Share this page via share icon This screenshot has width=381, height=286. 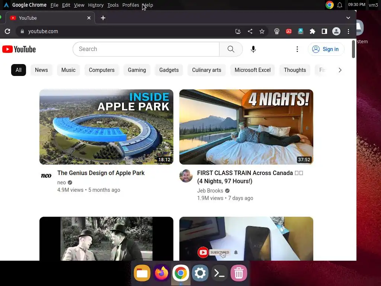point(250,31)
